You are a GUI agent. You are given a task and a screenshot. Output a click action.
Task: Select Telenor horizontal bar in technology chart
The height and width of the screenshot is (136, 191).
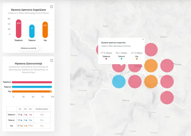pyautogui.click(x=32, y=87)
